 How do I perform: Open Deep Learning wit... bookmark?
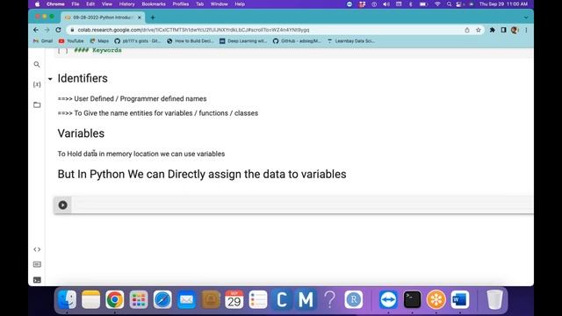[x=243, y=41]
